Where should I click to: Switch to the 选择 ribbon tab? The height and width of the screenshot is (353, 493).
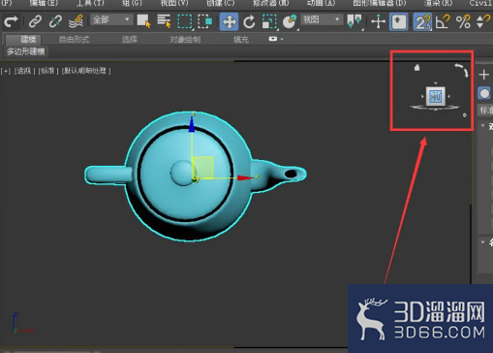click(130, 40)
